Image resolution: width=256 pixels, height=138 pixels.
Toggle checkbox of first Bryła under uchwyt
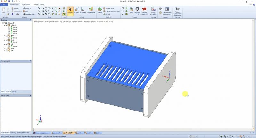point(9,27)
